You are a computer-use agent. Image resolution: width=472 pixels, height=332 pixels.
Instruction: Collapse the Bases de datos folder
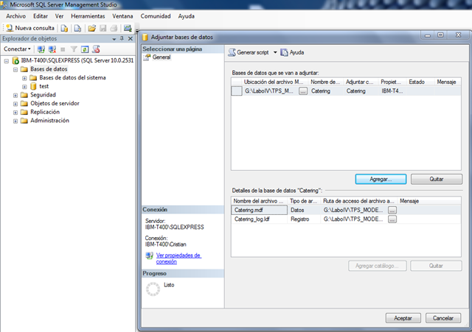coord(15,69)
